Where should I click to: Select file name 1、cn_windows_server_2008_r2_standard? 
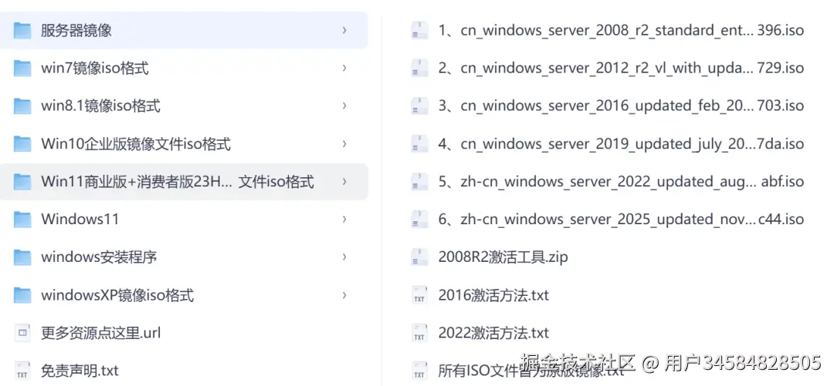[x=621, y=30]
